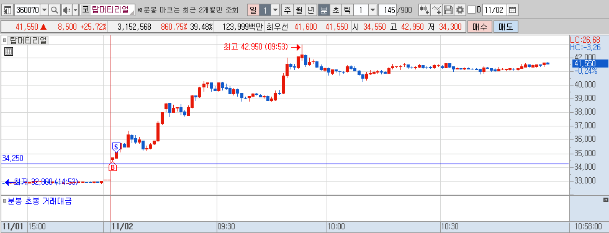The image size is (609, 233).
Task: Click the 분봉 초봉 거래대금 panel title
Action: point(40,201)
